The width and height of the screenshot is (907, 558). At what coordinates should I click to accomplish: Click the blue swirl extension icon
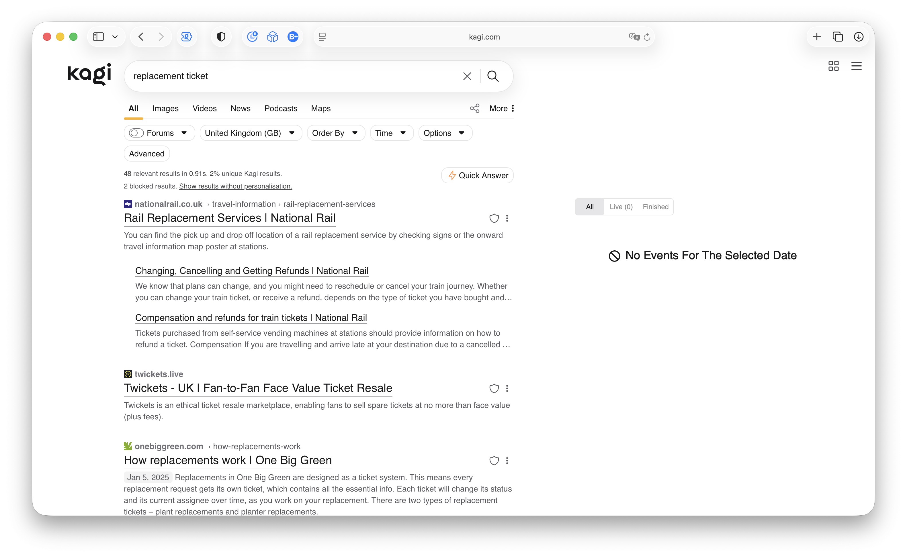187,37
